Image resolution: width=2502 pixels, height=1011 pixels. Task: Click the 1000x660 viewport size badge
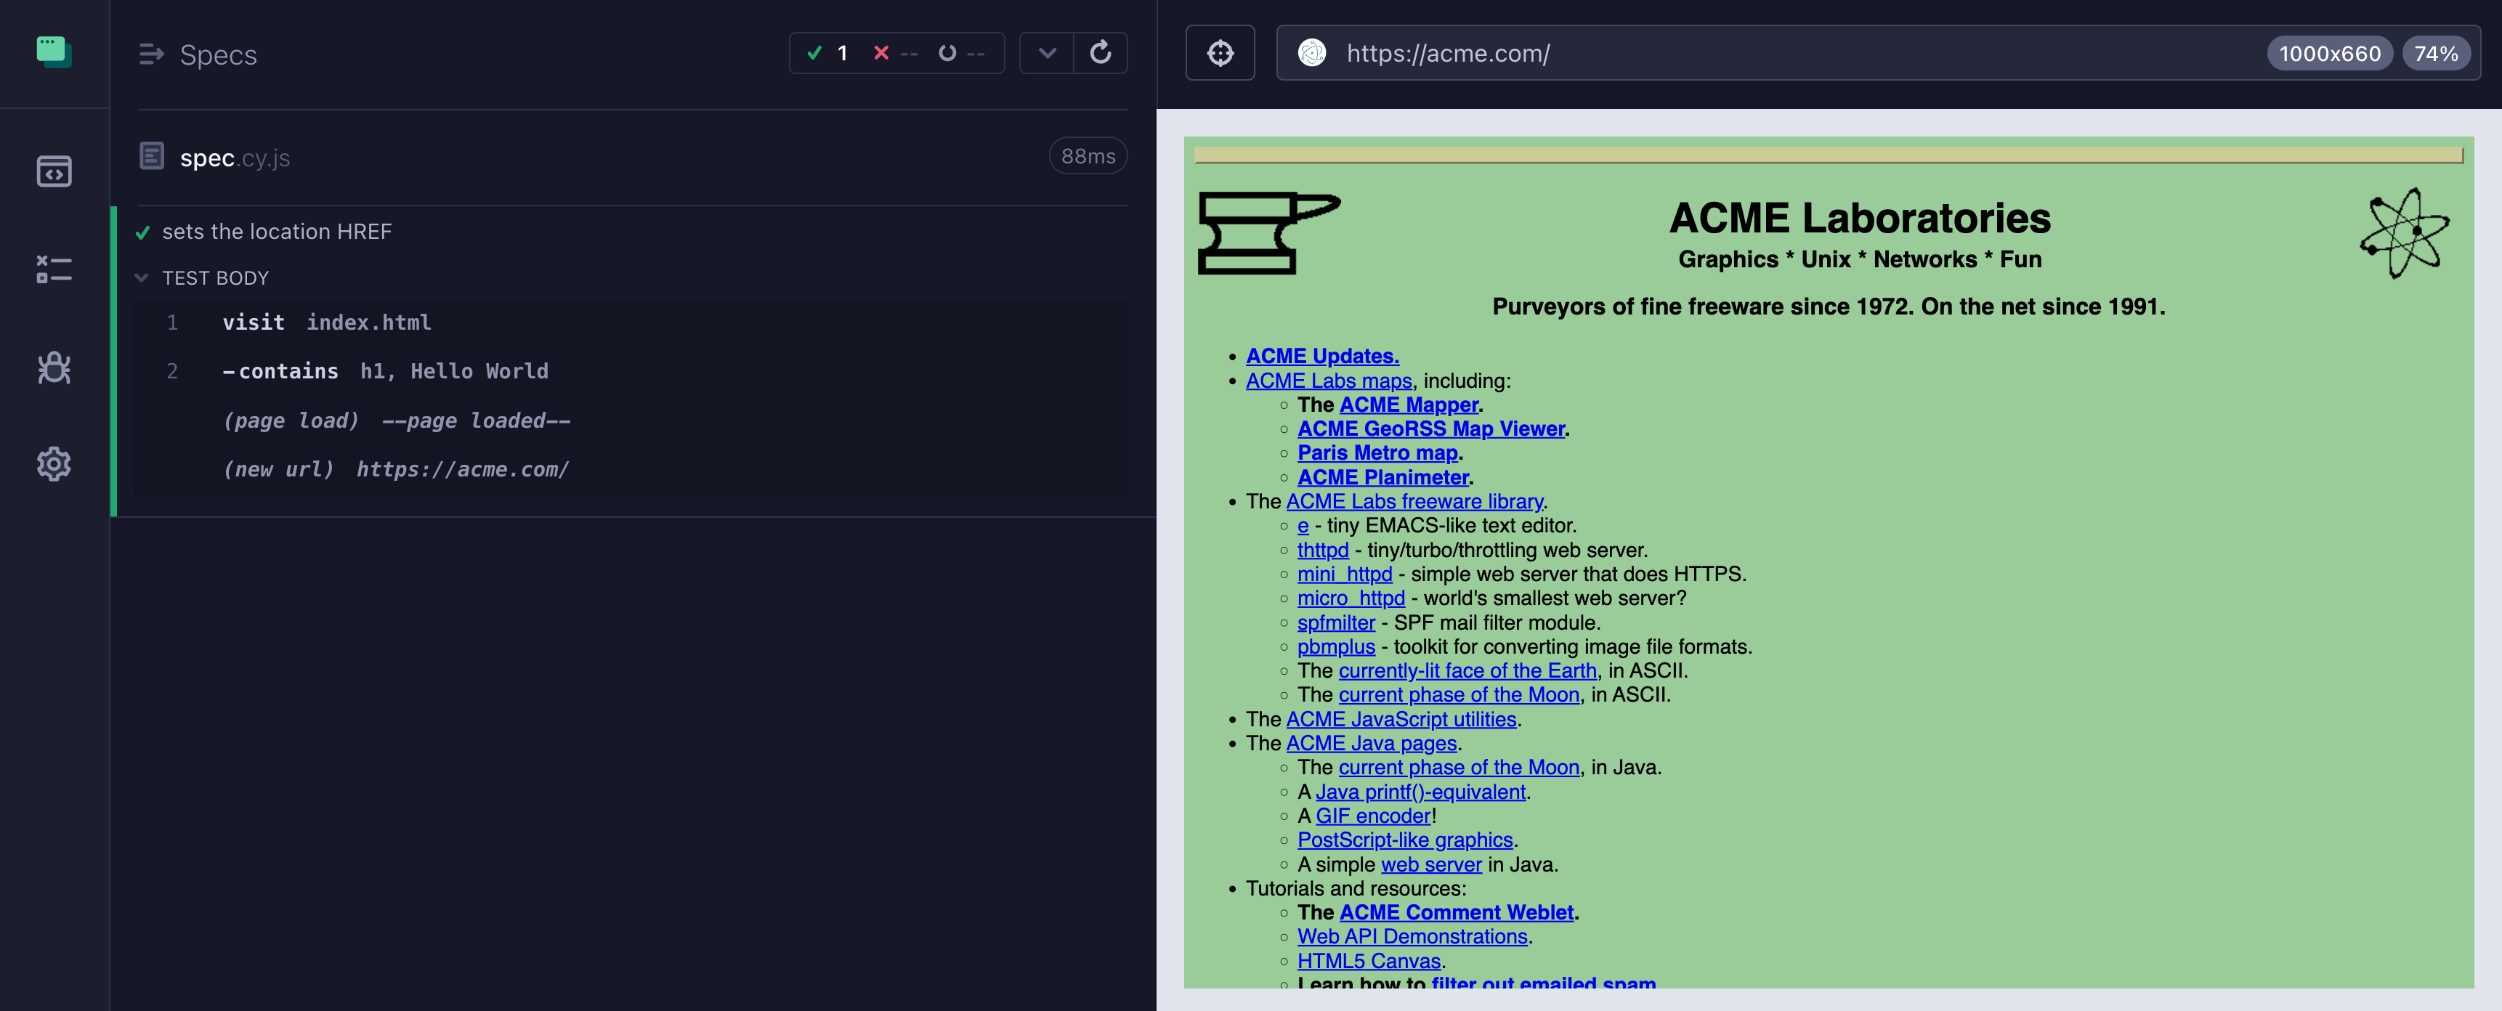[2329, 54]
